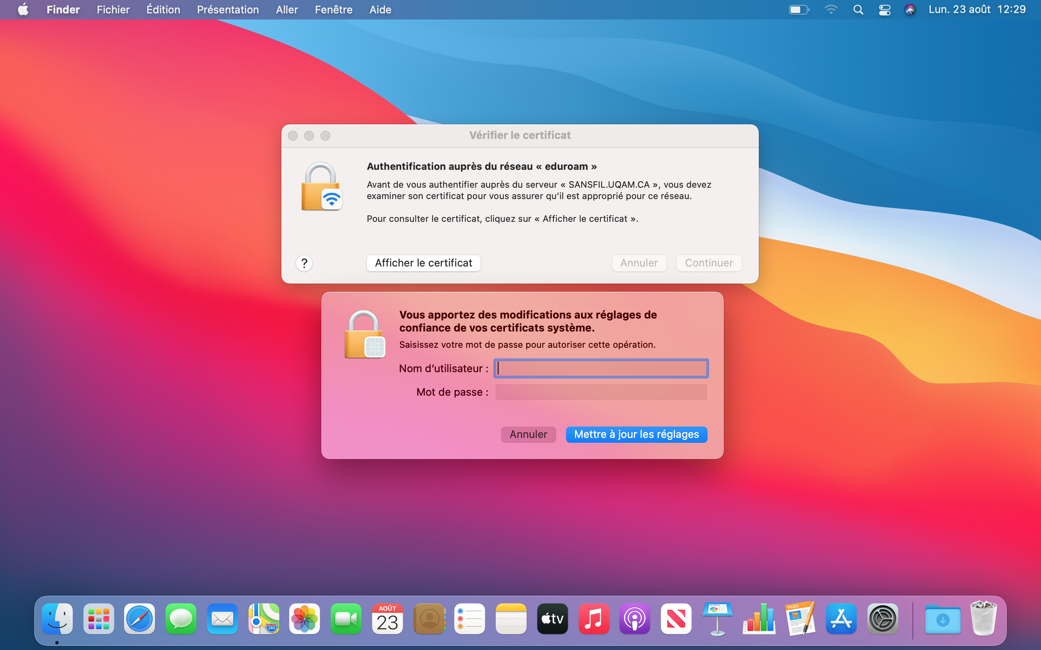Click Annuler in Vérifier le certificat window
The height and width of the screenshot is (650, 1041).
click(x=639, y=263)
